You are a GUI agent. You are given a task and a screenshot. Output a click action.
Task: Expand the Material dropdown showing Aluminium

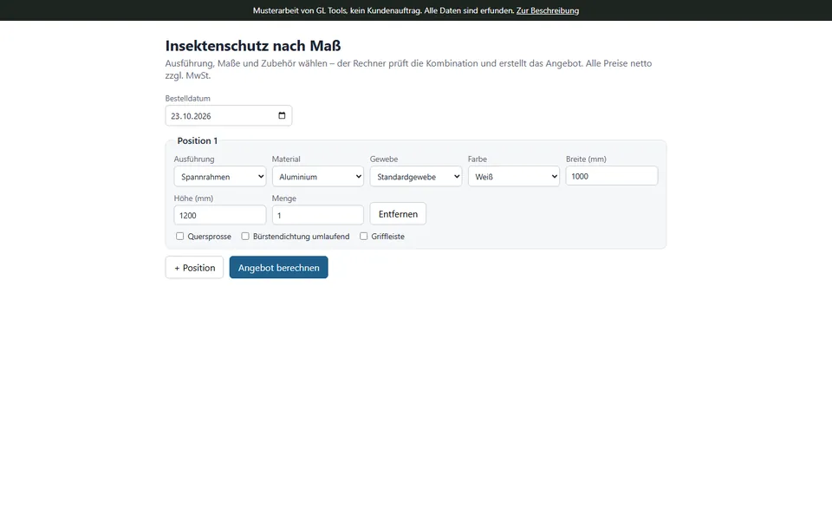318,177
